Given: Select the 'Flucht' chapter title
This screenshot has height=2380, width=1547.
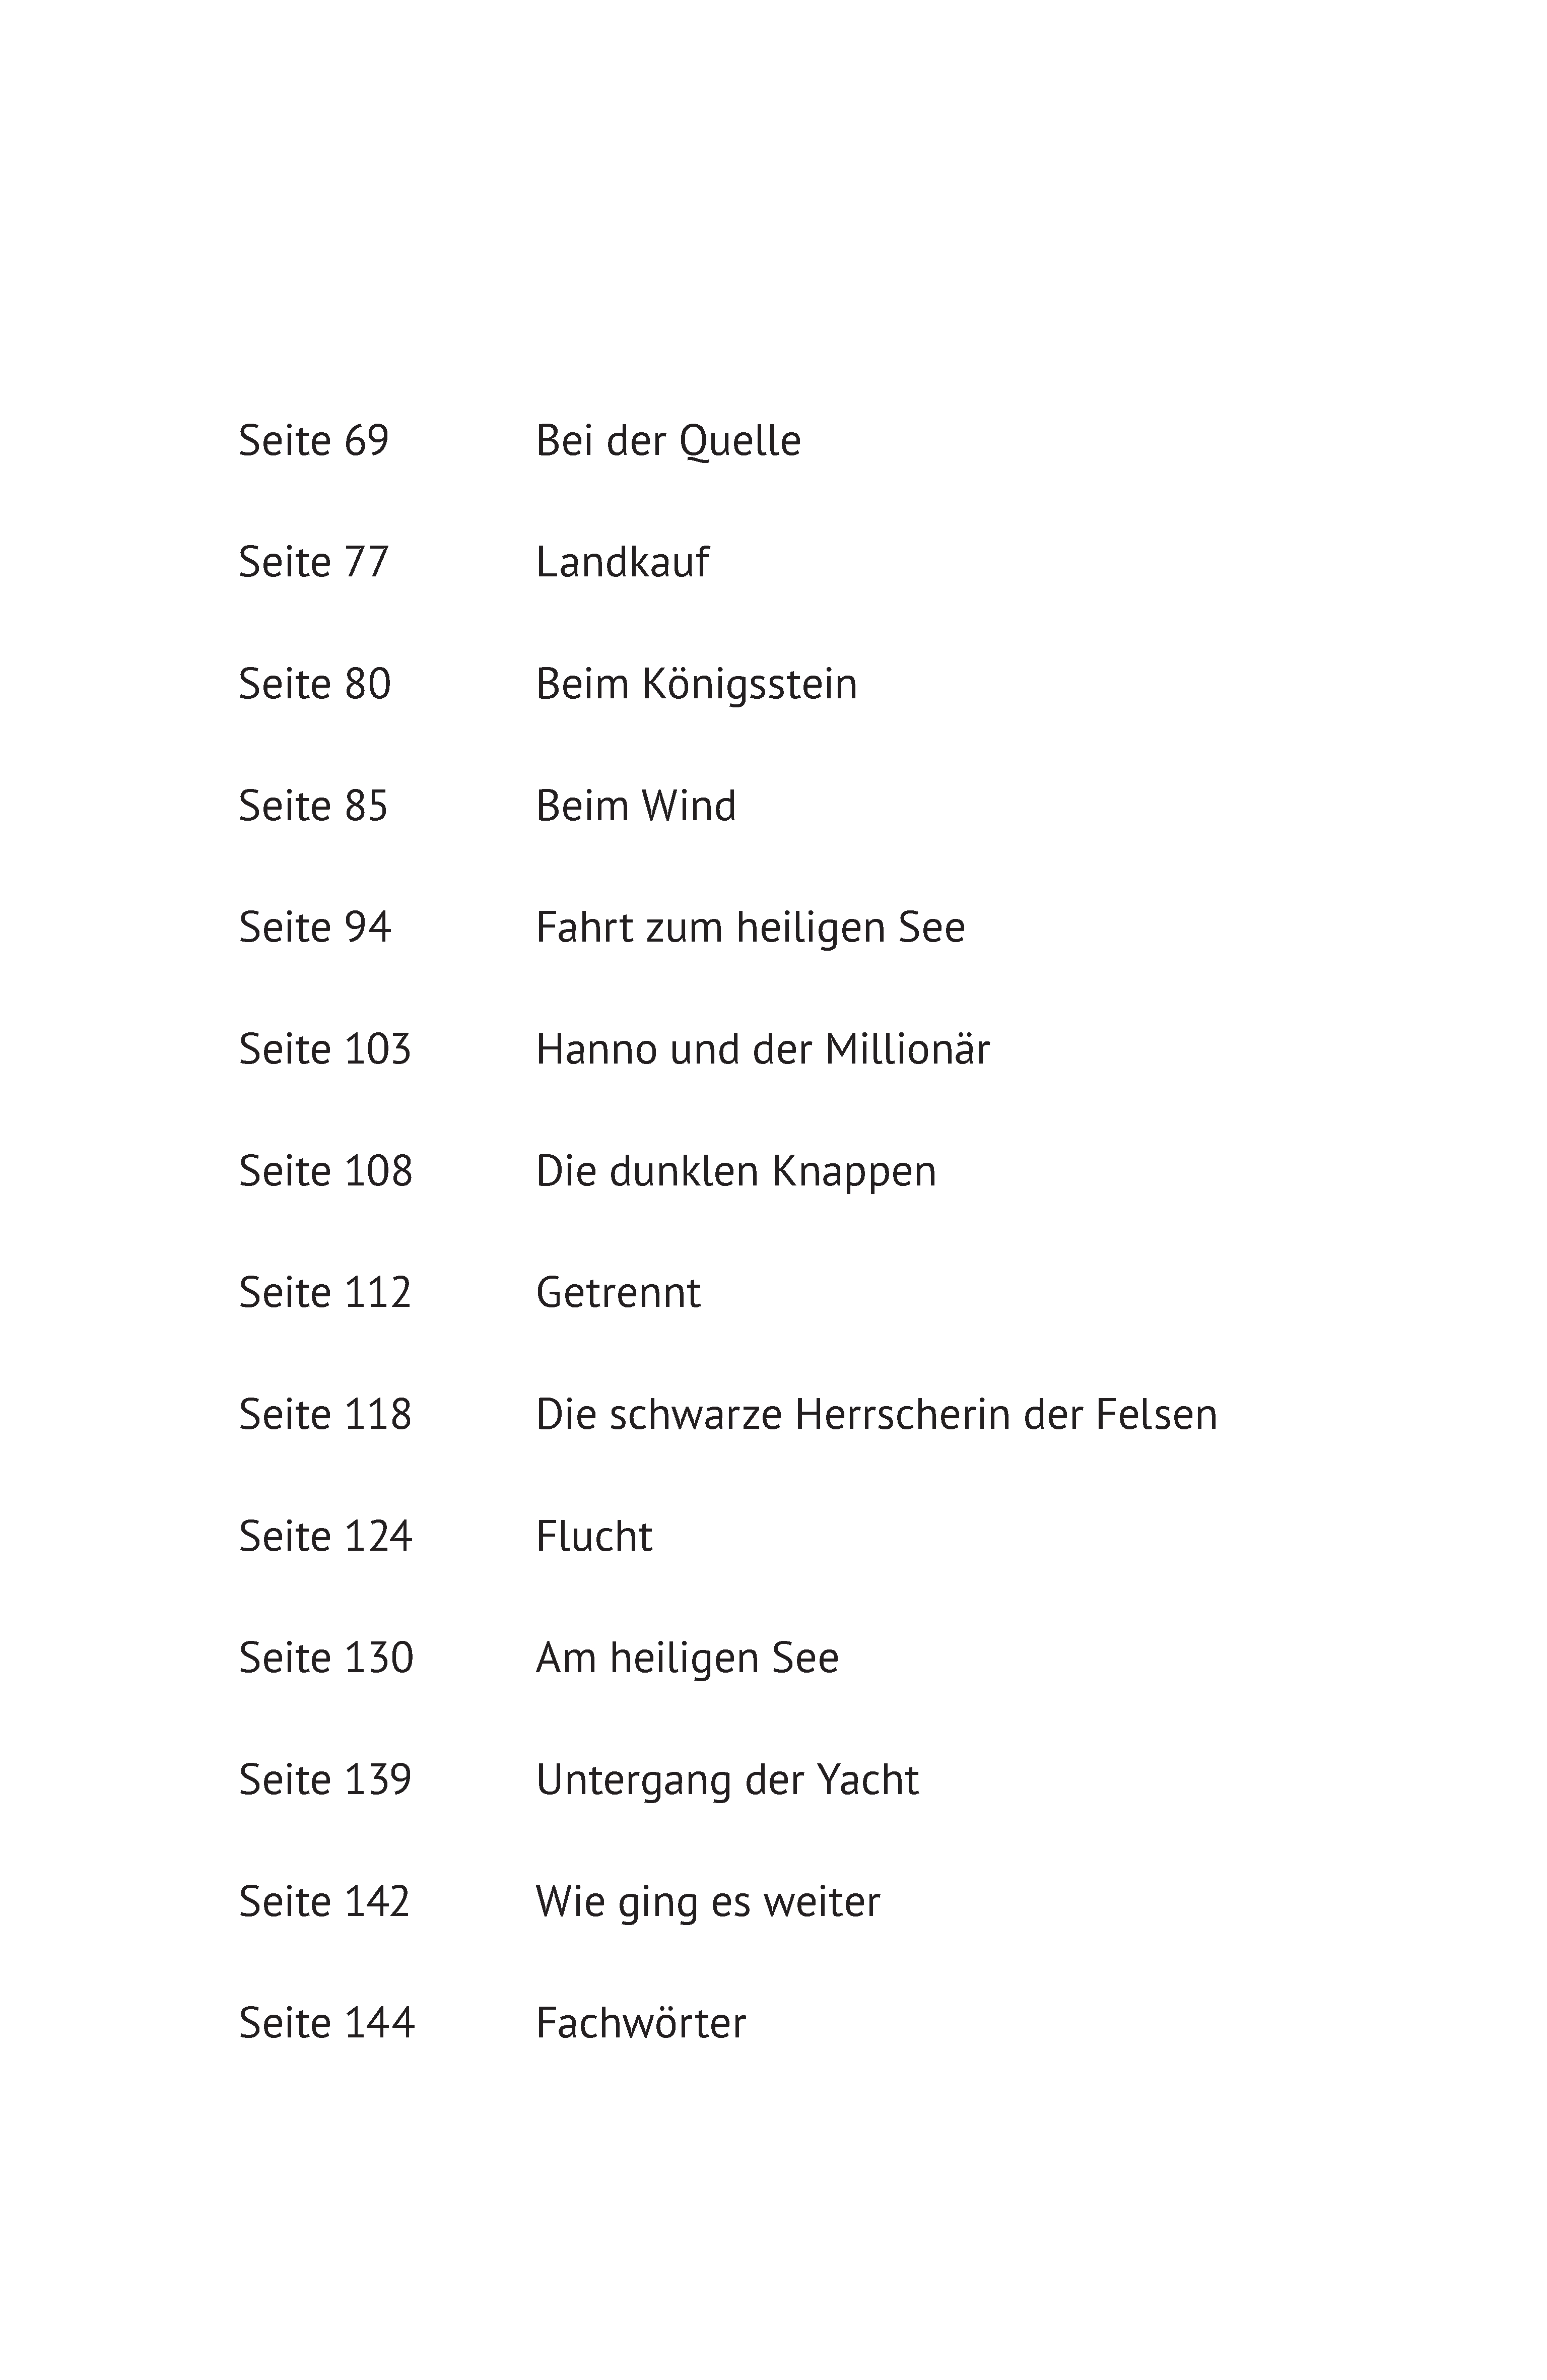Looking at the screenshot, I should [594, 1536].
